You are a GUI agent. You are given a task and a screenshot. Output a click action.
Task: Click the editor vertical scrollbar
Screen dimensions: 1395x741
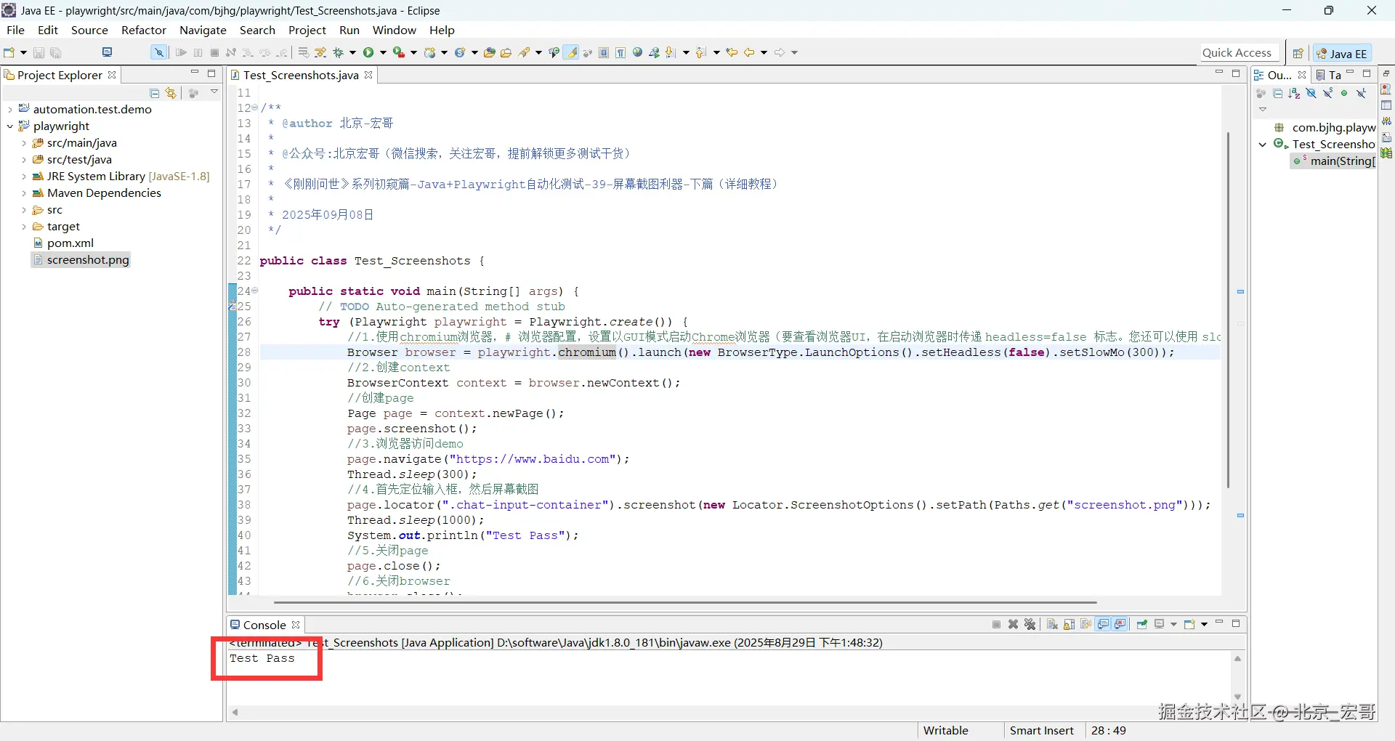click(1228, 309)
